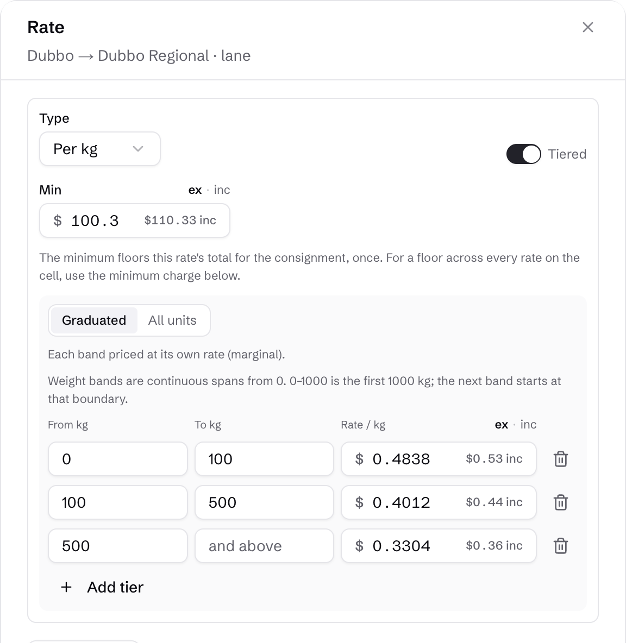This screenshot has height=643, width=626.
Task: Delete the 100 to 500 kg tier
Action: pyautogui.click(x=560, y=502)
